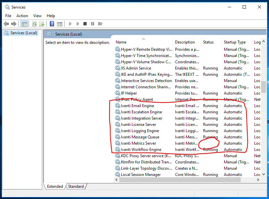Click gear icon of Ivanti Metrics Server
This screenshot has width=269, height=199.
point(117,143)
